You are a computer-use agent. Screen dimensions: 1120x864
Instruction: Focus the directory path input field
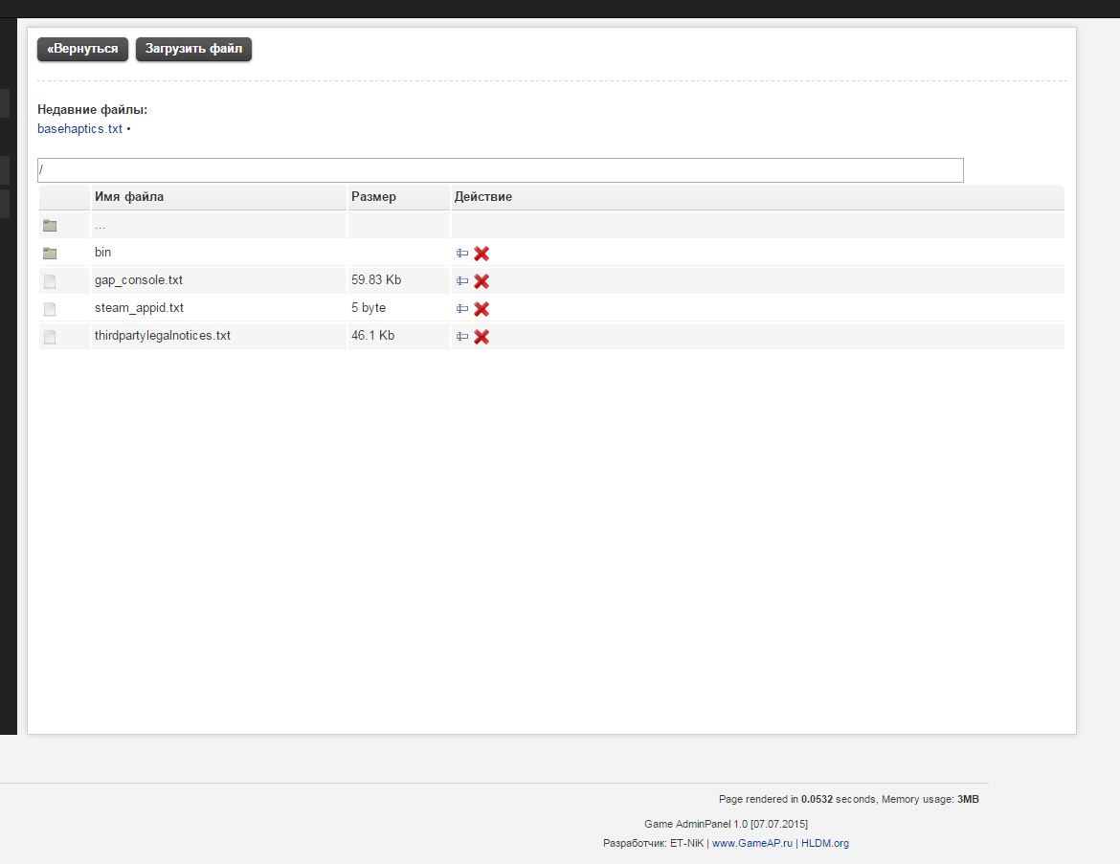click(x=500, y=170)
